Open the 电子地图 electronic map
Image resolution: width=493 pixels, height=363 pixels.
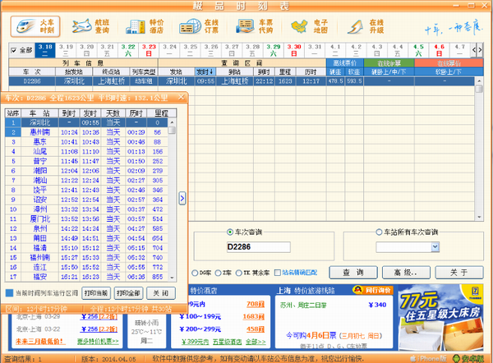(310, 26)
